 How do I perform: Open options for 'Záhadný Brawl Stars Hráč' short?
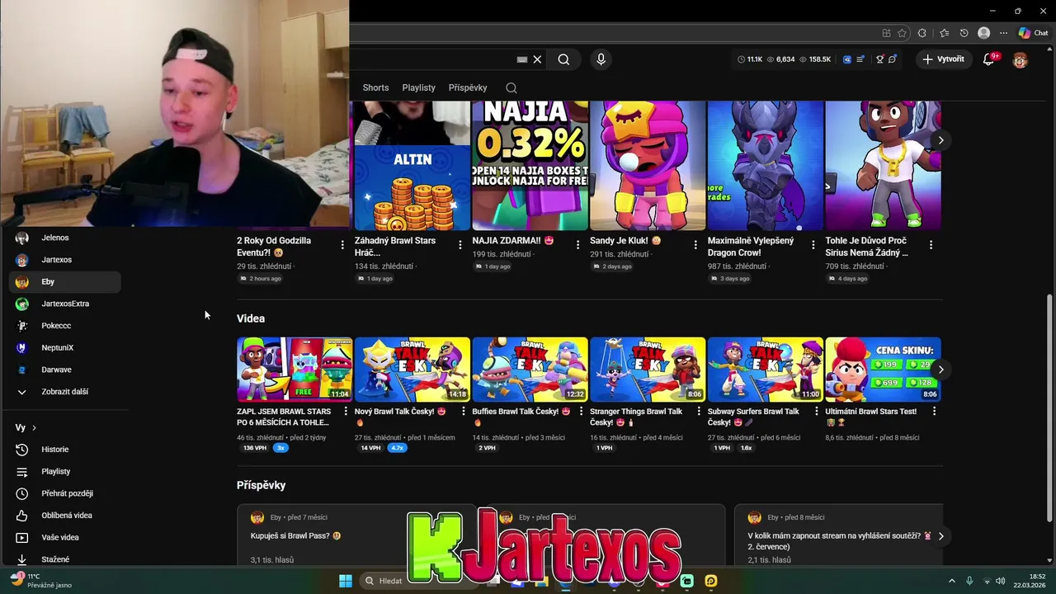(x=460, y=245)
